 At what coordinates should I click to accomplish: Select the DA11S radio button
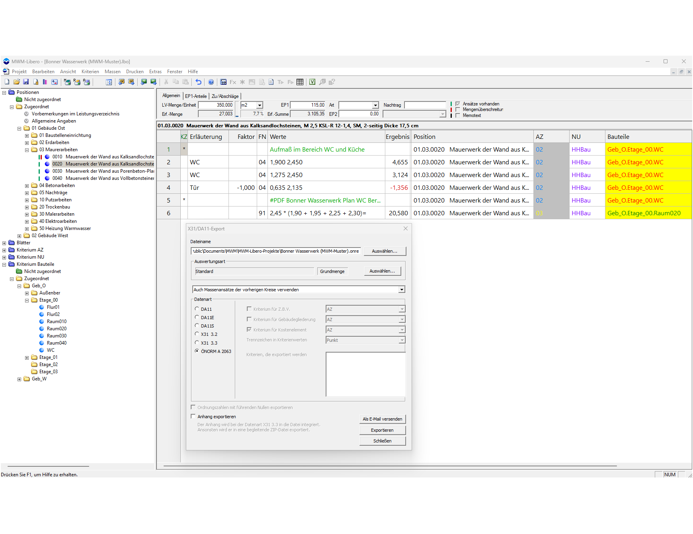pos(197,325)
